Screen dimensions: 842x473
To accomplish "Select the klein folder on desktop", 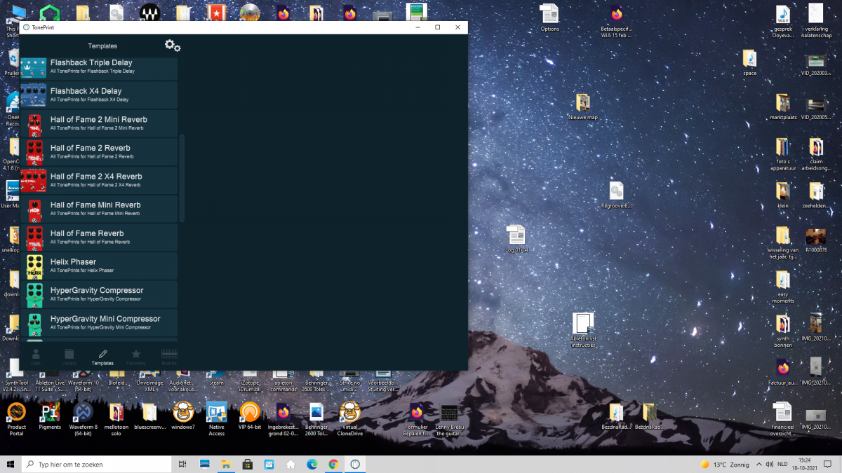I will [782, 195].
